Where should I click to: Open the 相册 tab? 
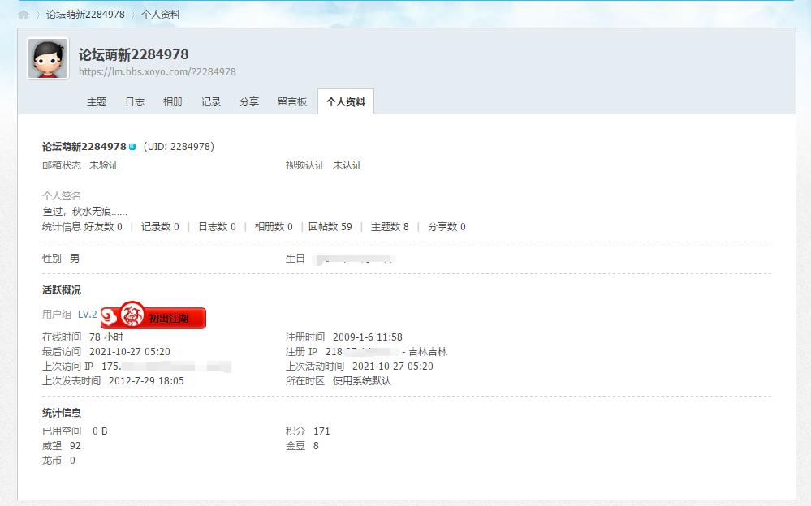click(x=172, y=102)
